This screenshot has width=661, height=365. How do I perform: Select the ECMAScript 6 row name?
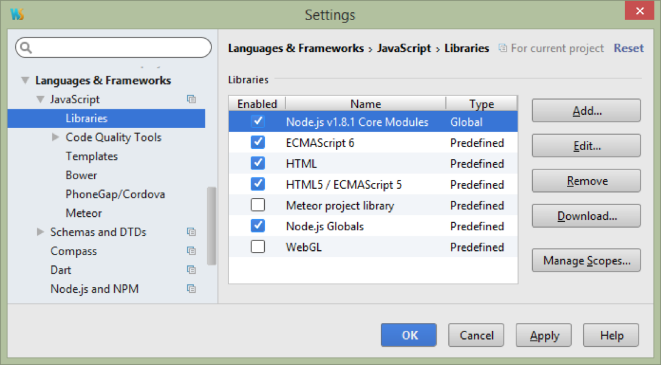(x=320, y=143)
